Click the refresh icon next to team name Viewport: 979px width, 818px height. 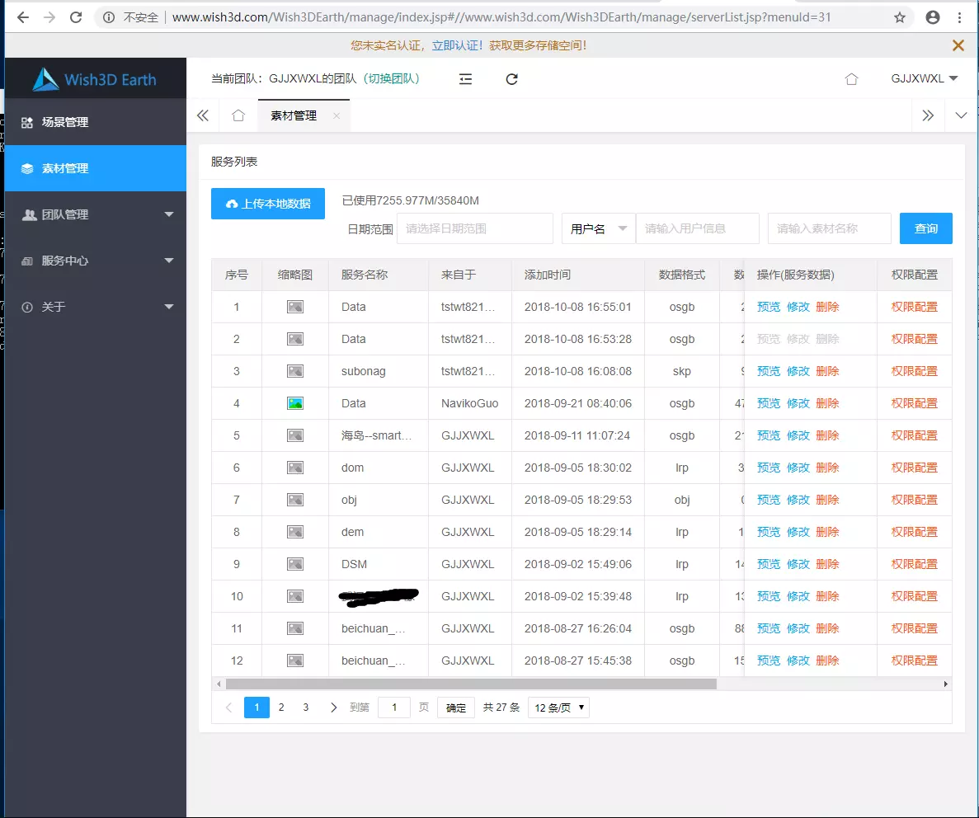512,78
